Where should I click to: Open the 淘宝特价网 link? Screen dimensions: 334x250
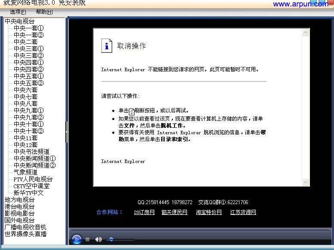click(x=208, y=212)
